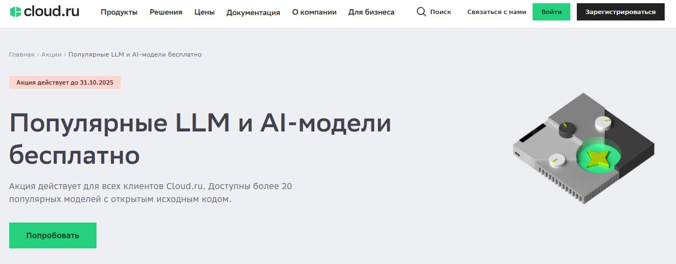Click the Попробовать button
The height and width of the screenshot is (264, 676).
click(53, 235)
